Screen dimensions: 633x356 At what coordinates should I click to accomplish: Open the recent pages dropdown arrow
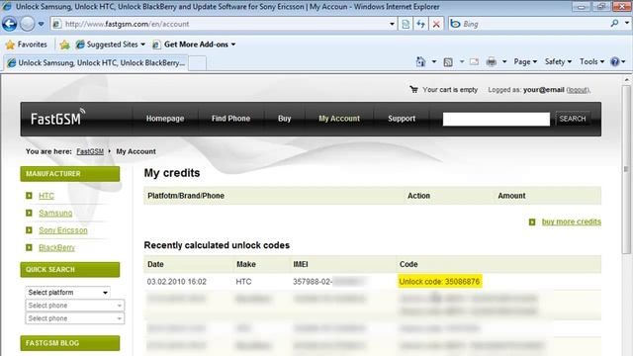click(x=41, y=24)
